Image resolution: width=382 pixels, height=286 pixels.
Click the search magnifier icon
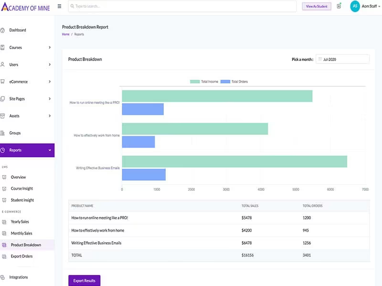[72, 6]
